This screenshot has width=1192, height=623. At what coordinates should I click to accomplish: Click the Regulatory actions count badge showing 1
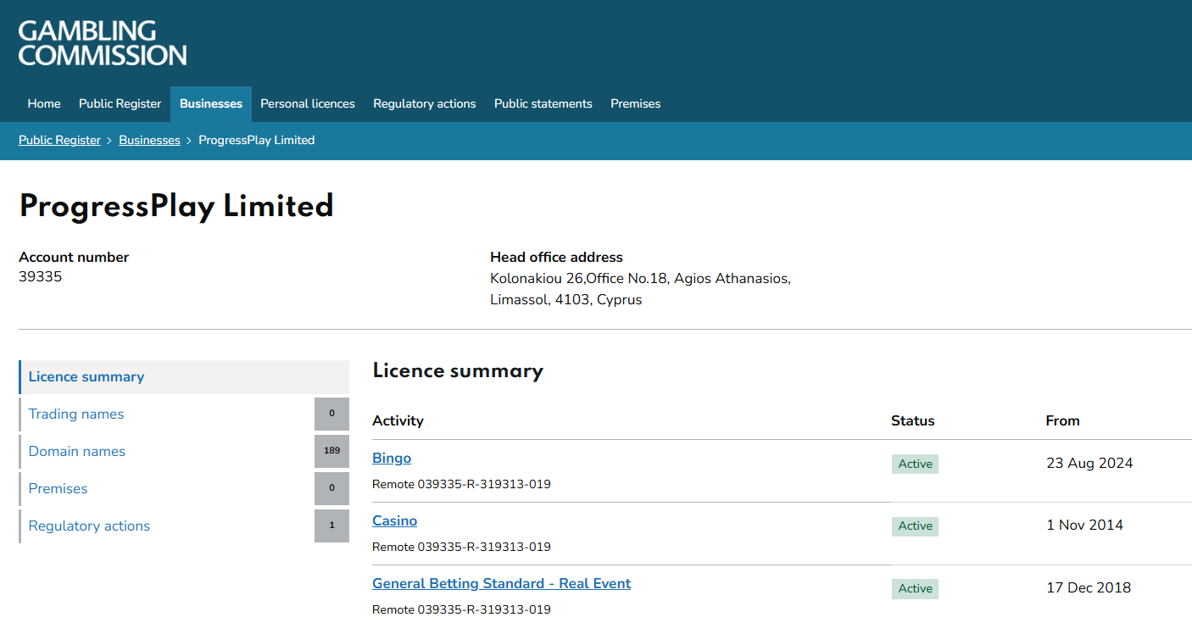[331, 526]
